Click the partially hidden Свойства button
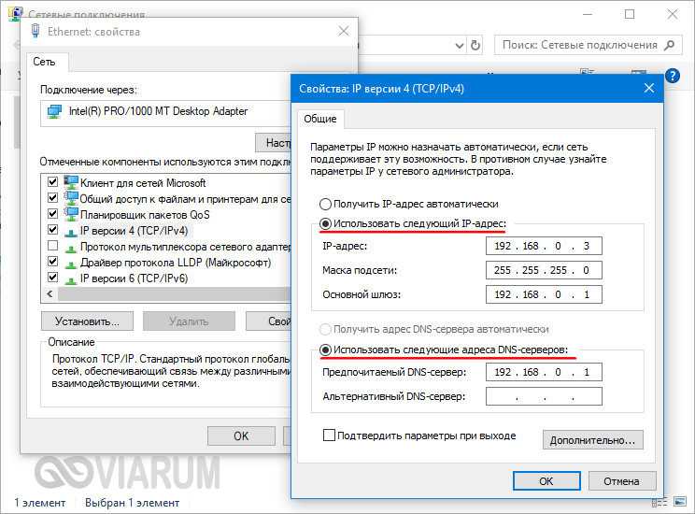Image resolution: width=695 pixels, height=514 pixels. click(269, 321)
